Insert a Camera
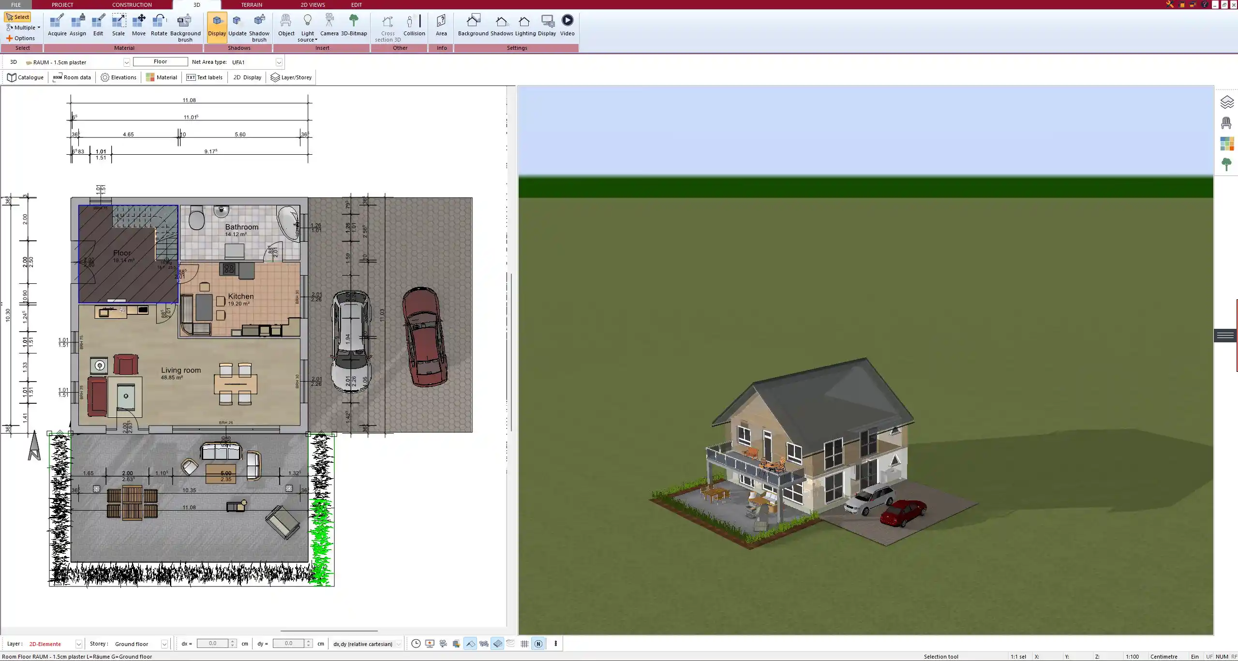 [329, 25]
